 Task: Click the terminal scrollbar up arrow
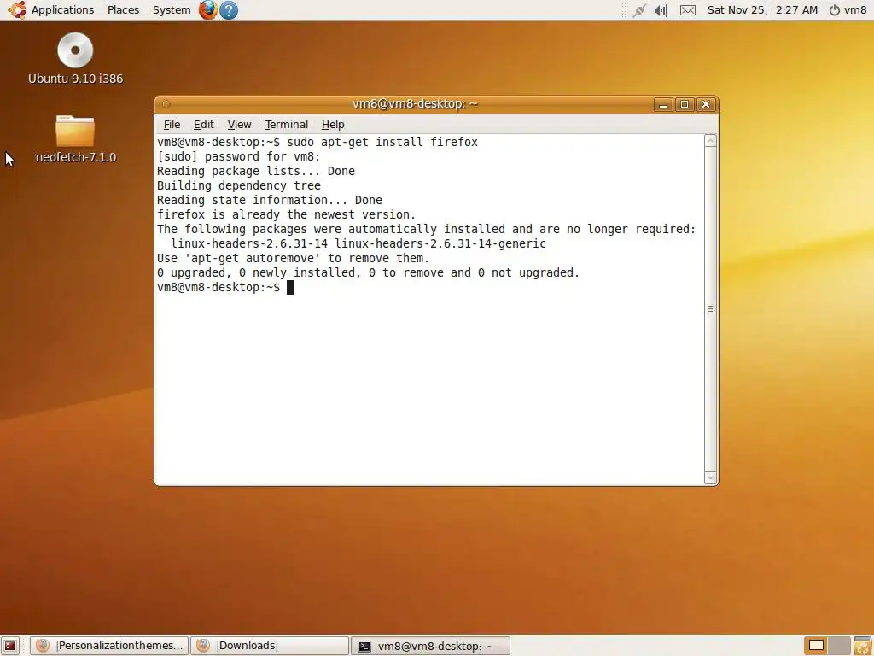click(x=710, y=141)
